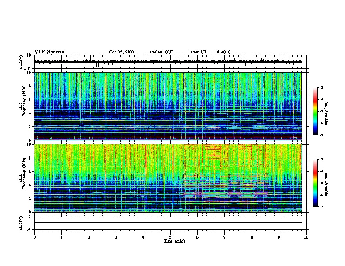This screenshot has width=345, height=266.
Task: Click the ch.2 color bar unit label
Action: click(326, 185)
